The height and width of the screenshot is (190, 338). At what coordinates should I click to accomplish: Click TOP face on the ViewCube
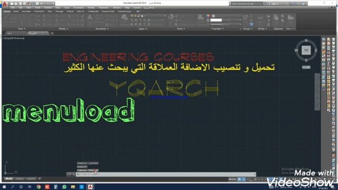[x=306, y=50]
